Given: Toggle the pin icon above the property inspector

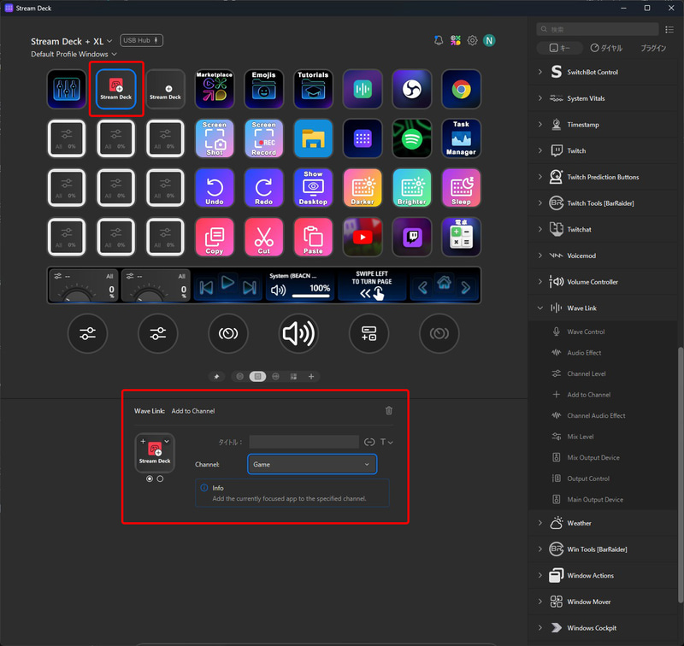Looking at the screenshot, I should pyautogui.click(x=216, y=376).
